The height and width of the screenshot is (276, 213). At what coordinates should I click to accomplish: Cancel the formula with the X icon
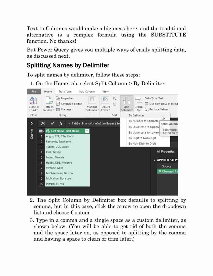pos(43,123)
